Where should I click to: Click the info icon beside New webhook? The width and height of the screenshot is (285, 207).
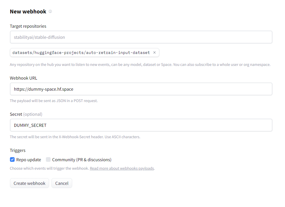pos(50,12)
